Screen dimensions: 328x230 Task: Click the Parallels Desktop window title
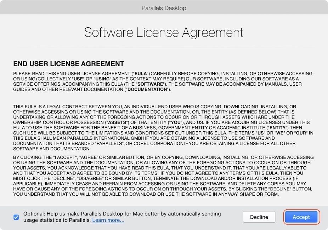[164, 8]
